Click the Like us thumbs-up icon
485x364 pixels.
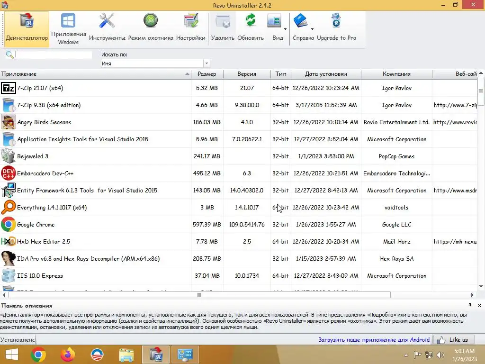(441, 340)
